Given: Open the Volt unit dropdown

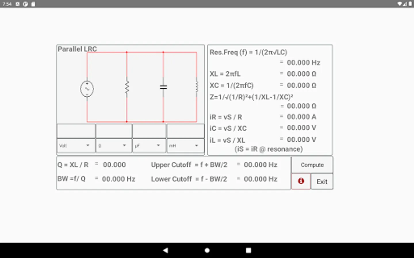Looking at the screenshot, I should (76, 146).
